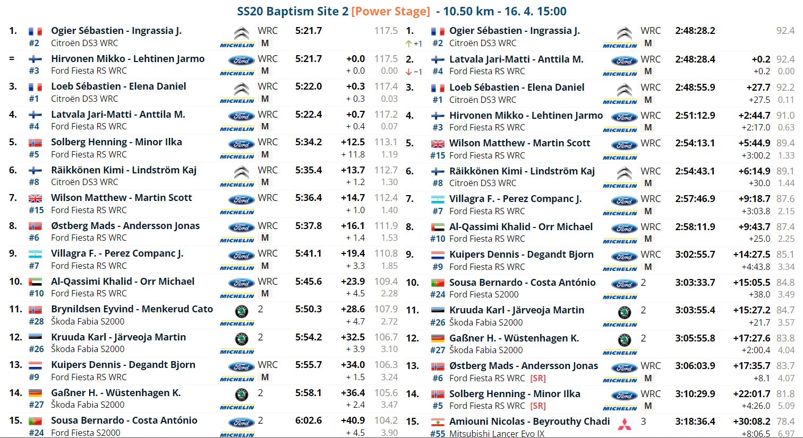Click the orange [Power Stage] label in the heading

pos(390,11)
